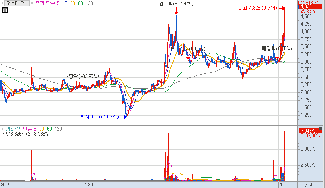
Task: Toggle the small square before 종가 단순
Action: tap(32, 3)
